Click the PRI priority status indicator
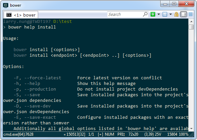 pos(121,134)
